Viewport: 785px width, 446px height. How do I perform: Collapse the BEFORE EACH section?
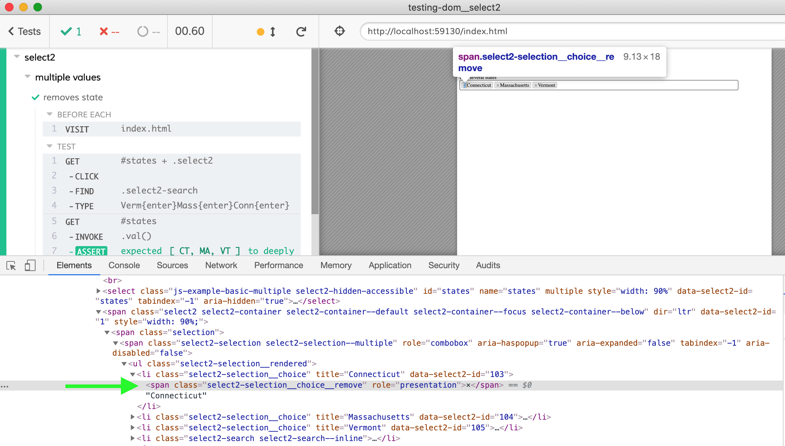click(x=49, y=114)
